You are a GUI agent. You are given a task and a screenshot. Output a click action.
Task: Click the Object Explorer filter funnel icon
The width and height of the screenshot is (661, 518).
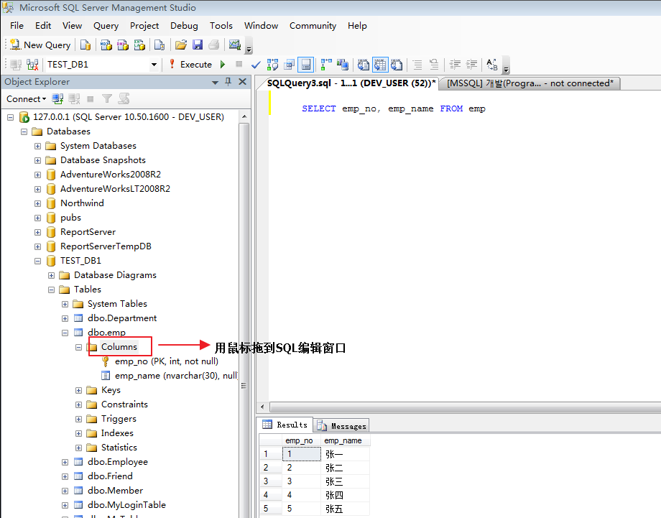tap(107, 99)
